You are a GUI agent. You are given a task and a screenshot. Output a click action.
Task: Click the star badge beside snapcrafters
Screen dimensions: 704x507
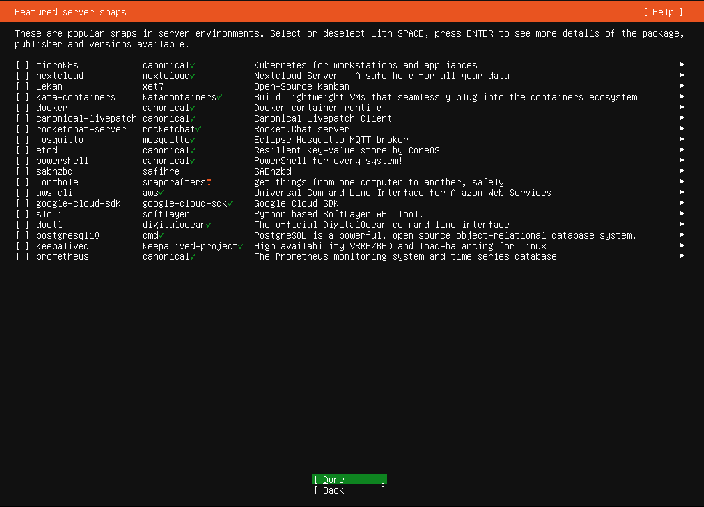coord(209,182)
